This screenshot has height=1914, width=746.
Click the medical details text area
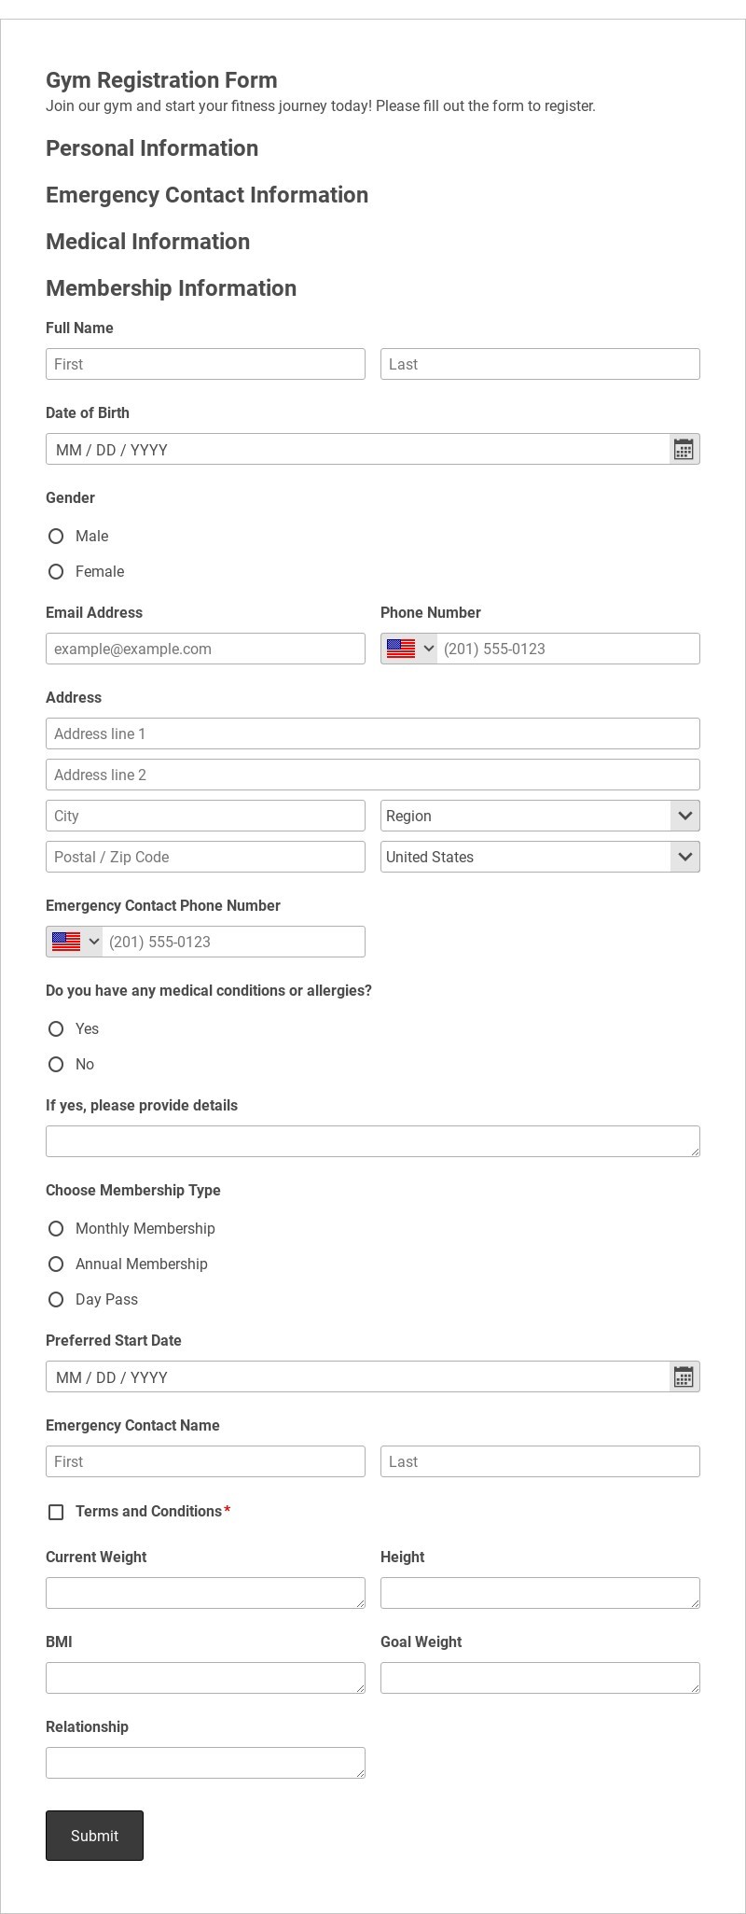373,1141
